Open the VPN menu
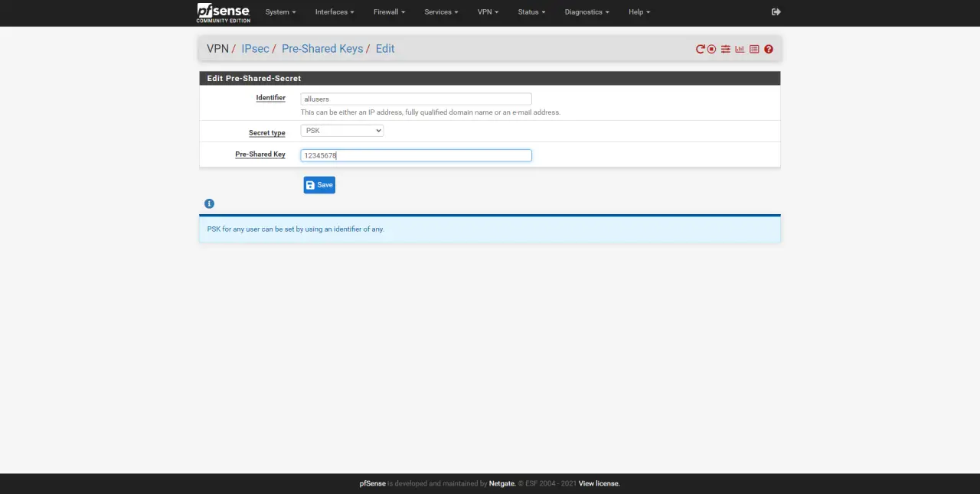The width and height of the screenshot is (980, 494). point(487,12)
